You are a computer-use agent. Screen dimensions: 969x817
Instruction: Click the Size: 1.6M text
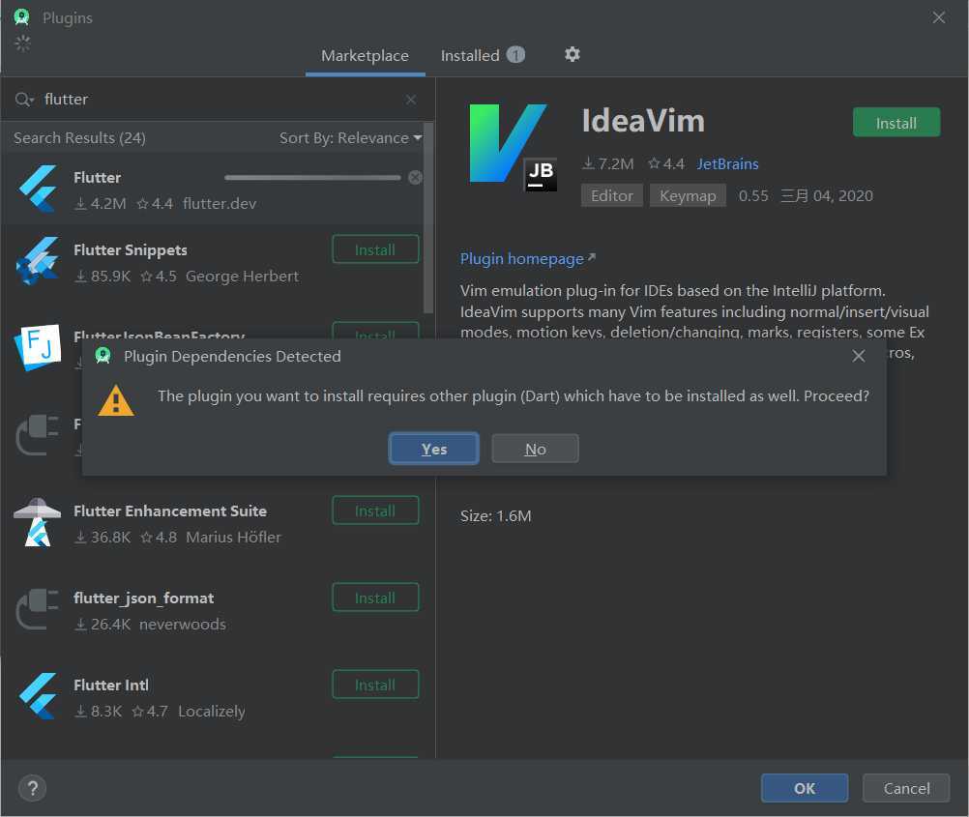(496, 516)
